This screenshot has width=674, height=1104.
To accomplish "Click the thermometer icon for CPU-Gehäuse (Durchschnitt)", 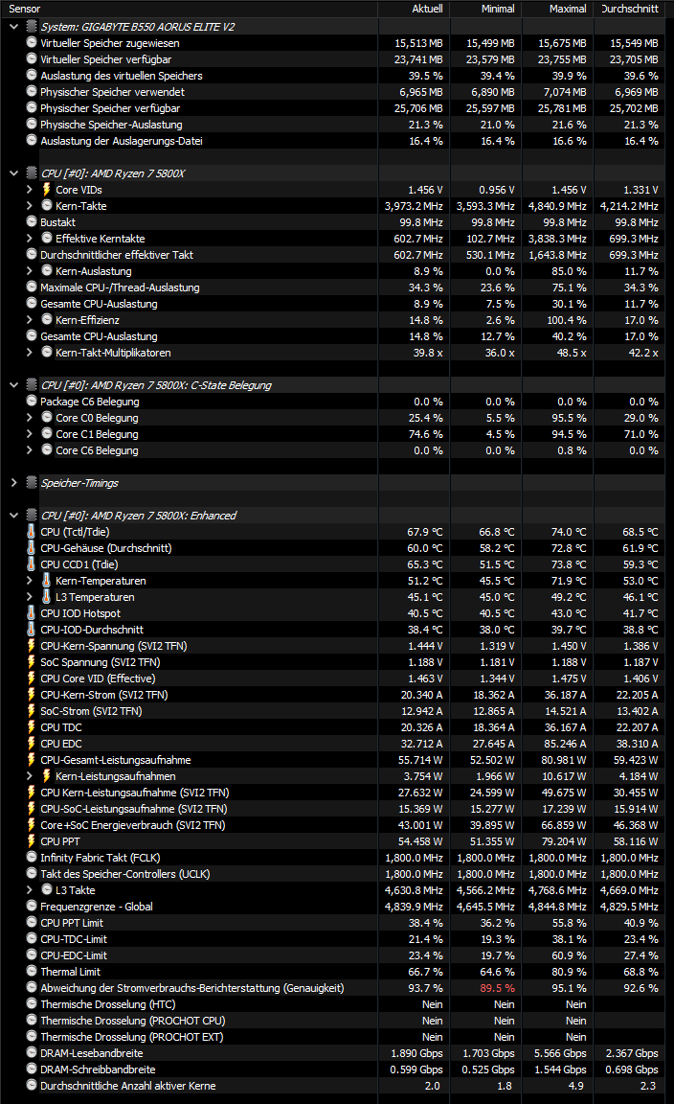I will click(31, 548).
